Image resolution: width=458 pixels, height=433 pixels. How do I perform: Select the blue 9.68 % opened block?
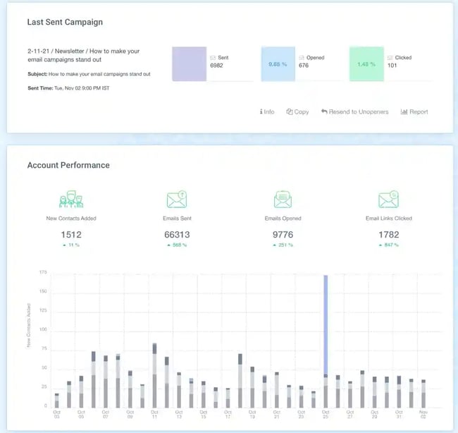click(278, 65)
